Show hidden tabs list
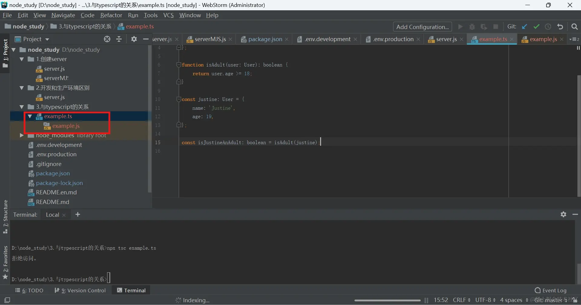 [x=574, y=39]
